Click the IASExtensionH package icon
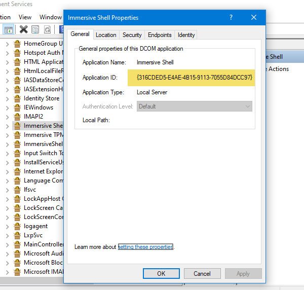 point(17,89)
